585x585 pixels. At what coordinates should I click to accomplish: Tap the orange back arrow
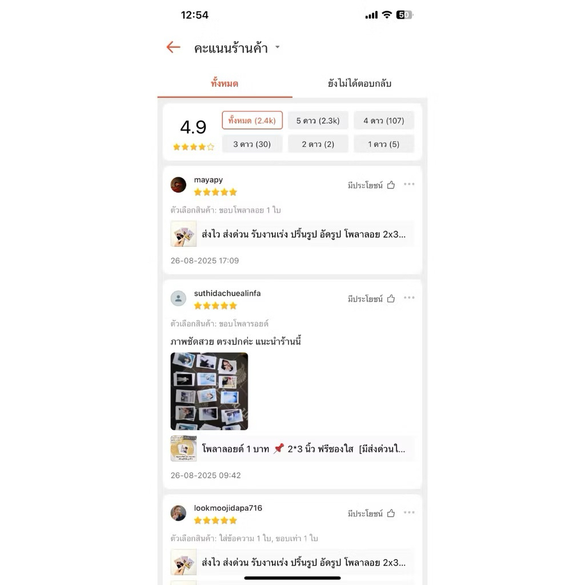pyautogui.click(x=173, y=47)
